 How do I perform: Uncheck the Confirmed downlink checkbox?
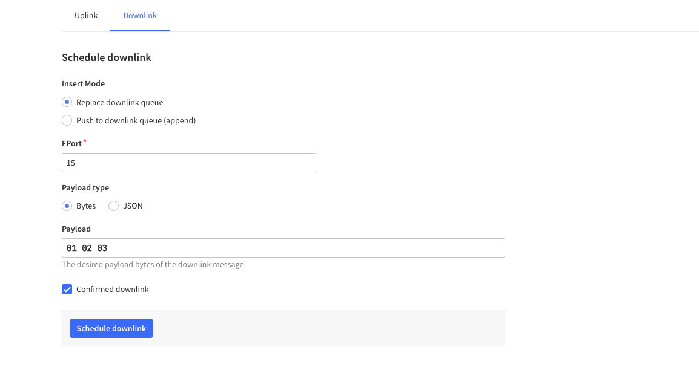click(x=67, y=289)
